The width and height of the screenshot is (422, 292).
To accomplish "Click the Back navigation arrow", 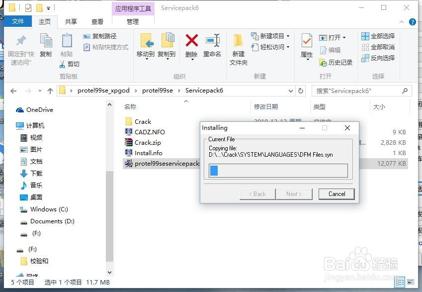I will 13,91.
